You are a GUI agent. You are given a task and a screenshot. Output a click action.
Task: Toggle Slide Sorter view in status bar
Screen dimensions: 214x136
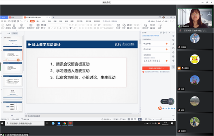pyautogui.click(x=132, y=119)
